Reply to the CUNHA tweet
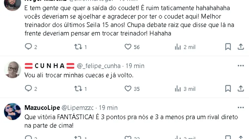Image resolution: width=249 pixels, height=139 pixels. (x=29, y=89)
